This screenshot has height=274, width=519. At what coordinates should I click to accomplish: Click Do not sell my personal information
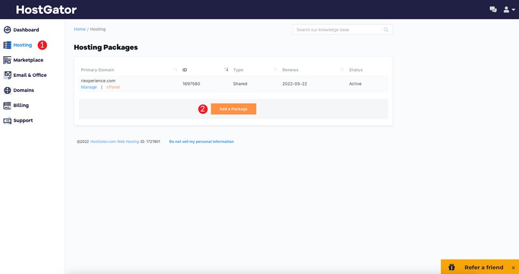[201, 142]
